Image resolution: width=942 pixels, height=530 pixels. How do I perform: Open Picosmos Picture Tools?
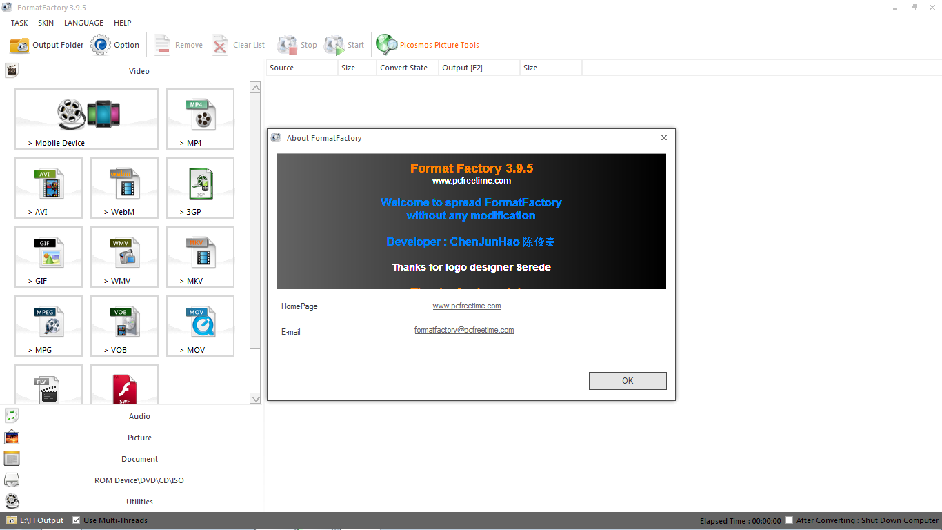(x=428, y=45)
